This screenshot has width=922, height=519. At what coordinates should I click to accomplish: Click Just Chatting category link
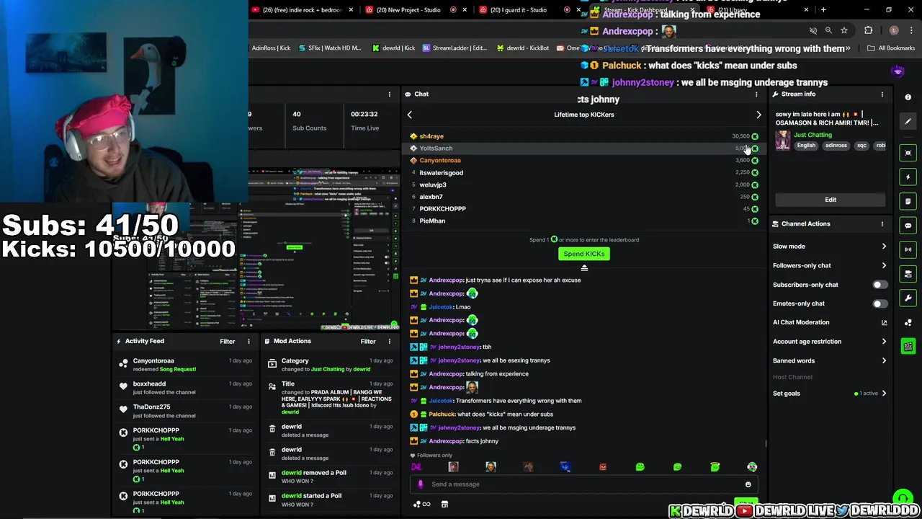[x=813, y=135]
